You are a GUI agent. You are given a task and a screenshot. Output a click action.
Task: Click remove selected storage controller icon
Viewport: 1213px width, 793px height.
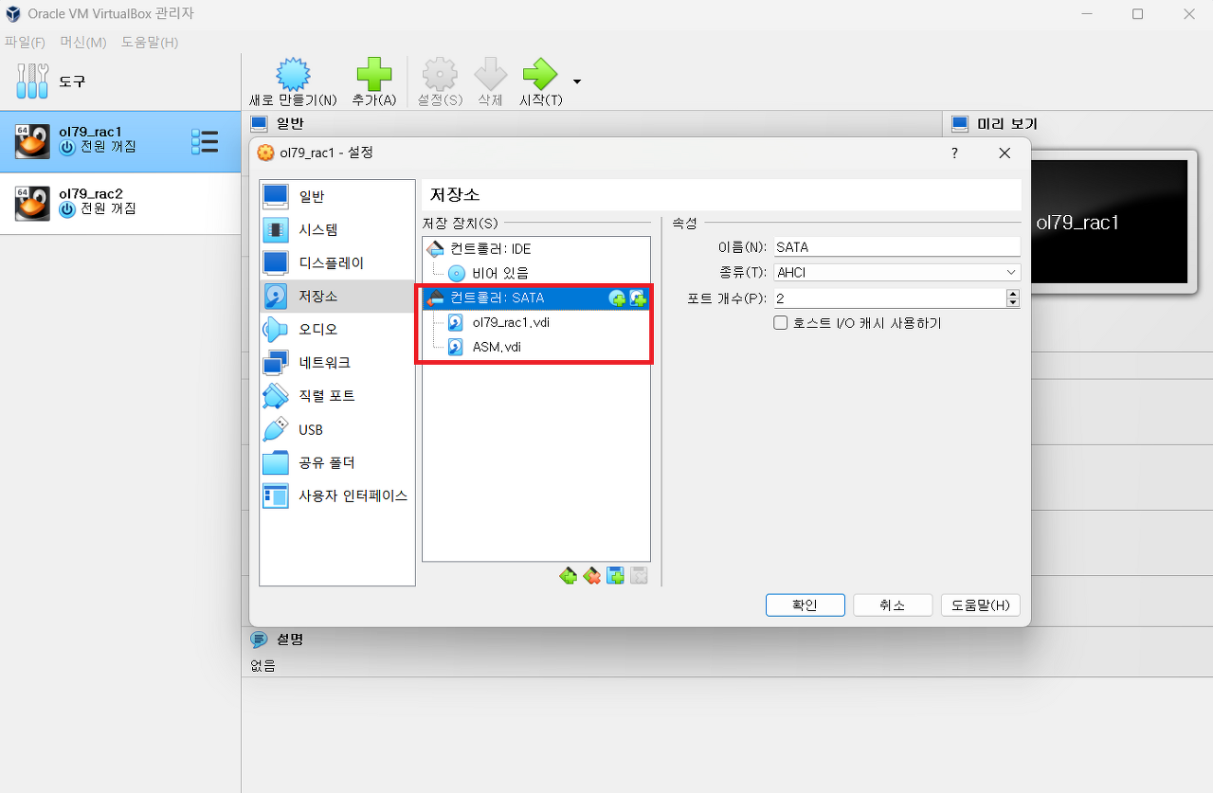pos(591,575)
